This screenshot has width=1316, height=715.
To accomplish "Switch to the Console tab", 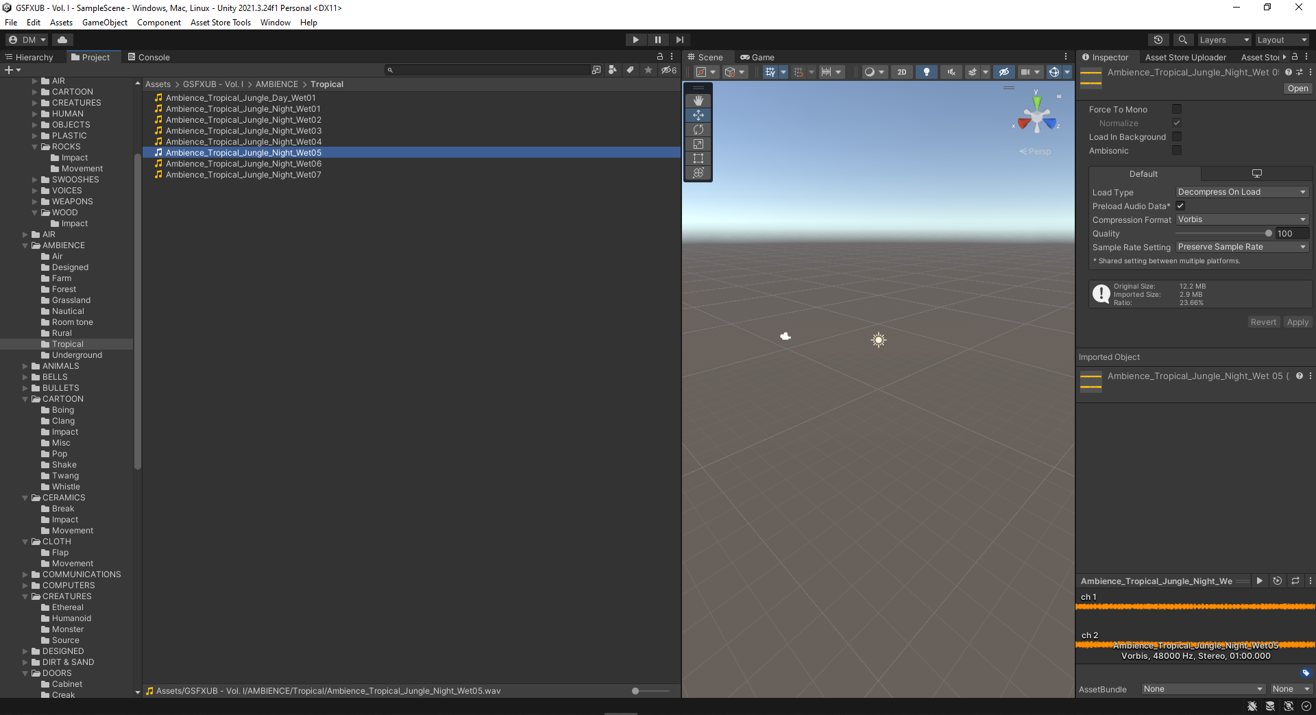I will (x=149, y=57).
